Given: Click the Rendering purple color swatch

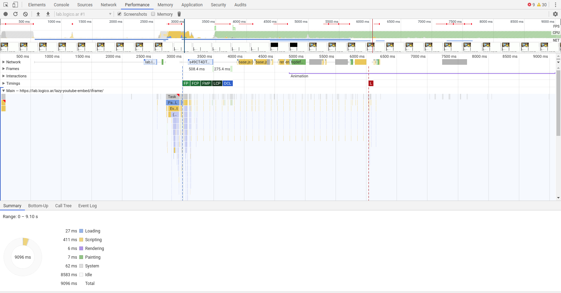Looking at the screenshot, I should click(81, 249).
